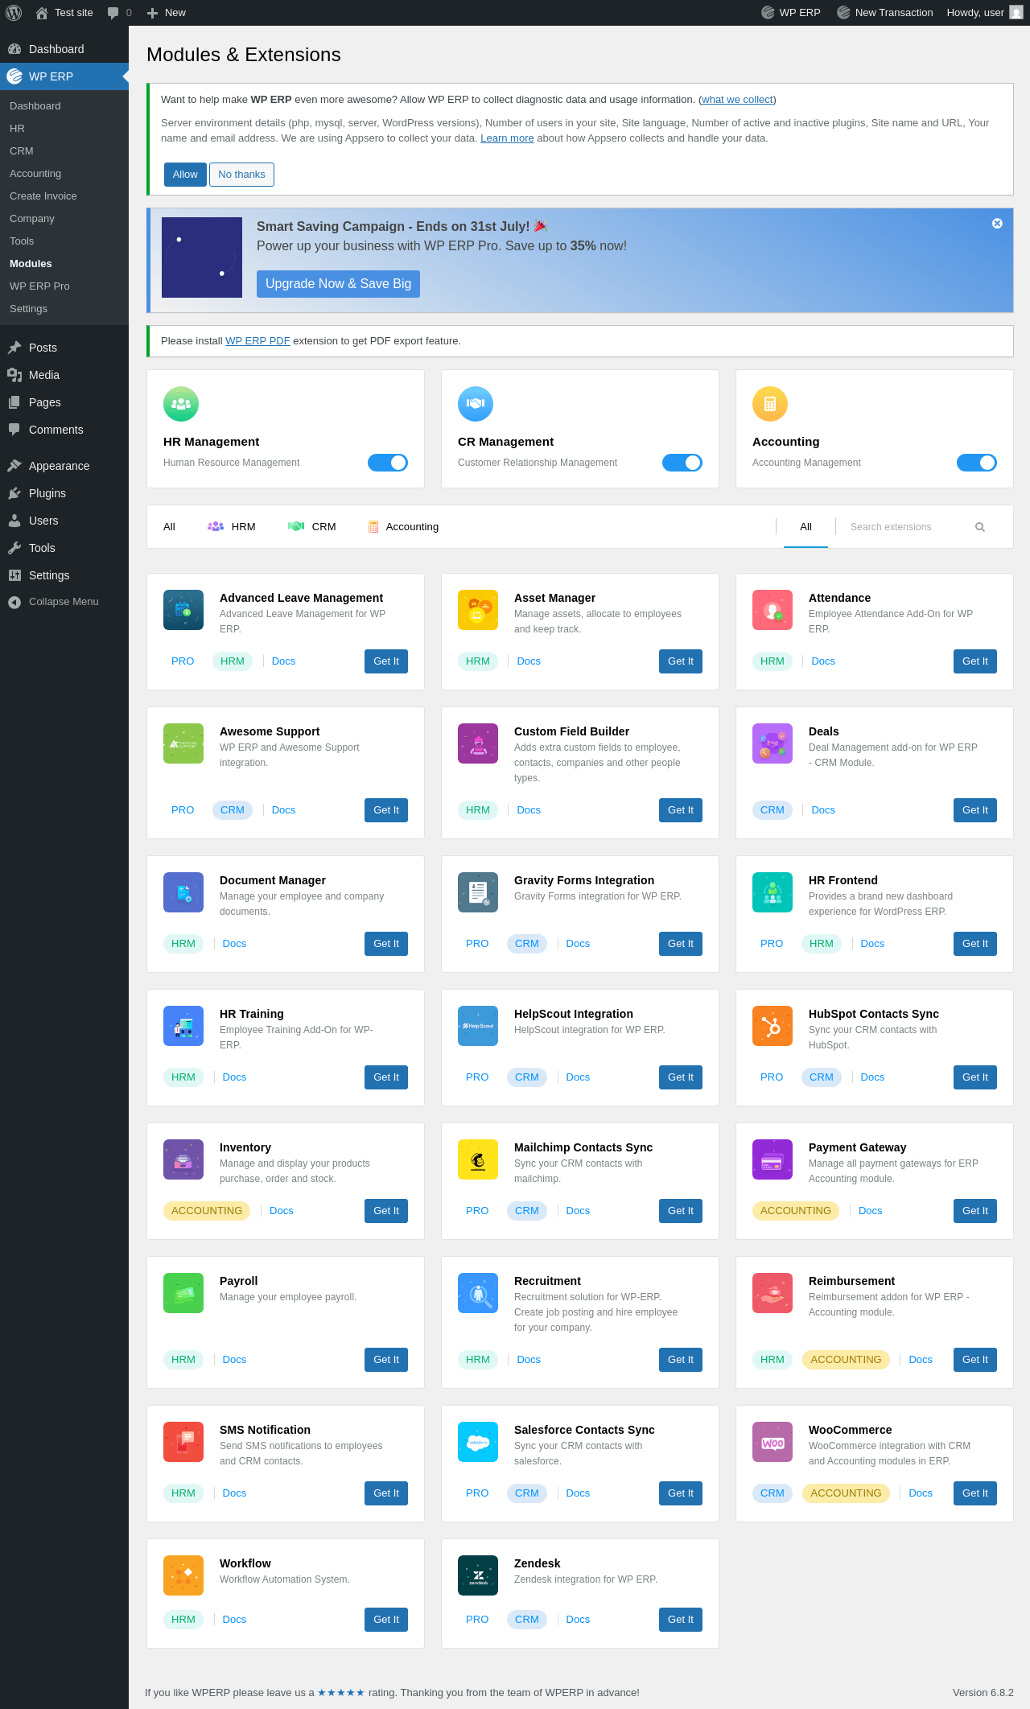Toggle the CR Management module switch

tap(682, 463)
